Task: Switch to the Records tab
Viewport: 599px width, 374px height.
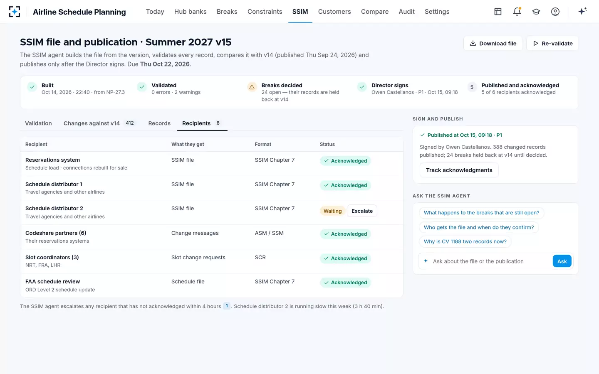Action: tap(159, 123)
